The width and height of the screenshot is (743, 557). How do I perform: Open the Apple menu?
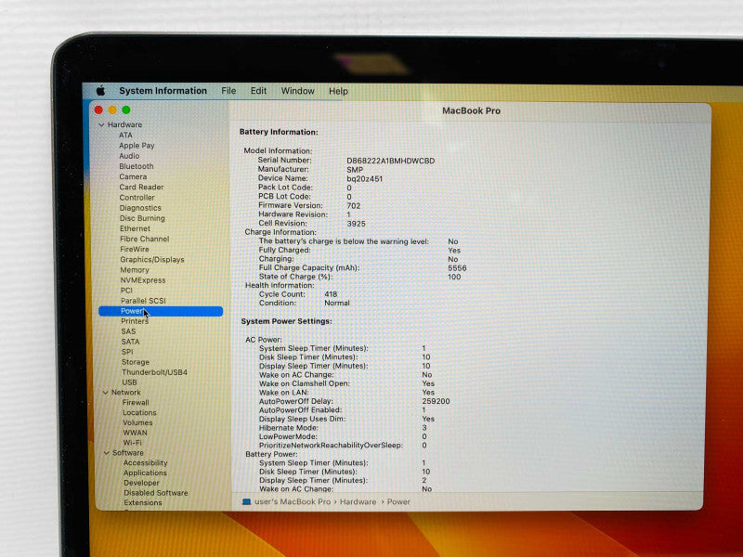[x=100, y=90]
